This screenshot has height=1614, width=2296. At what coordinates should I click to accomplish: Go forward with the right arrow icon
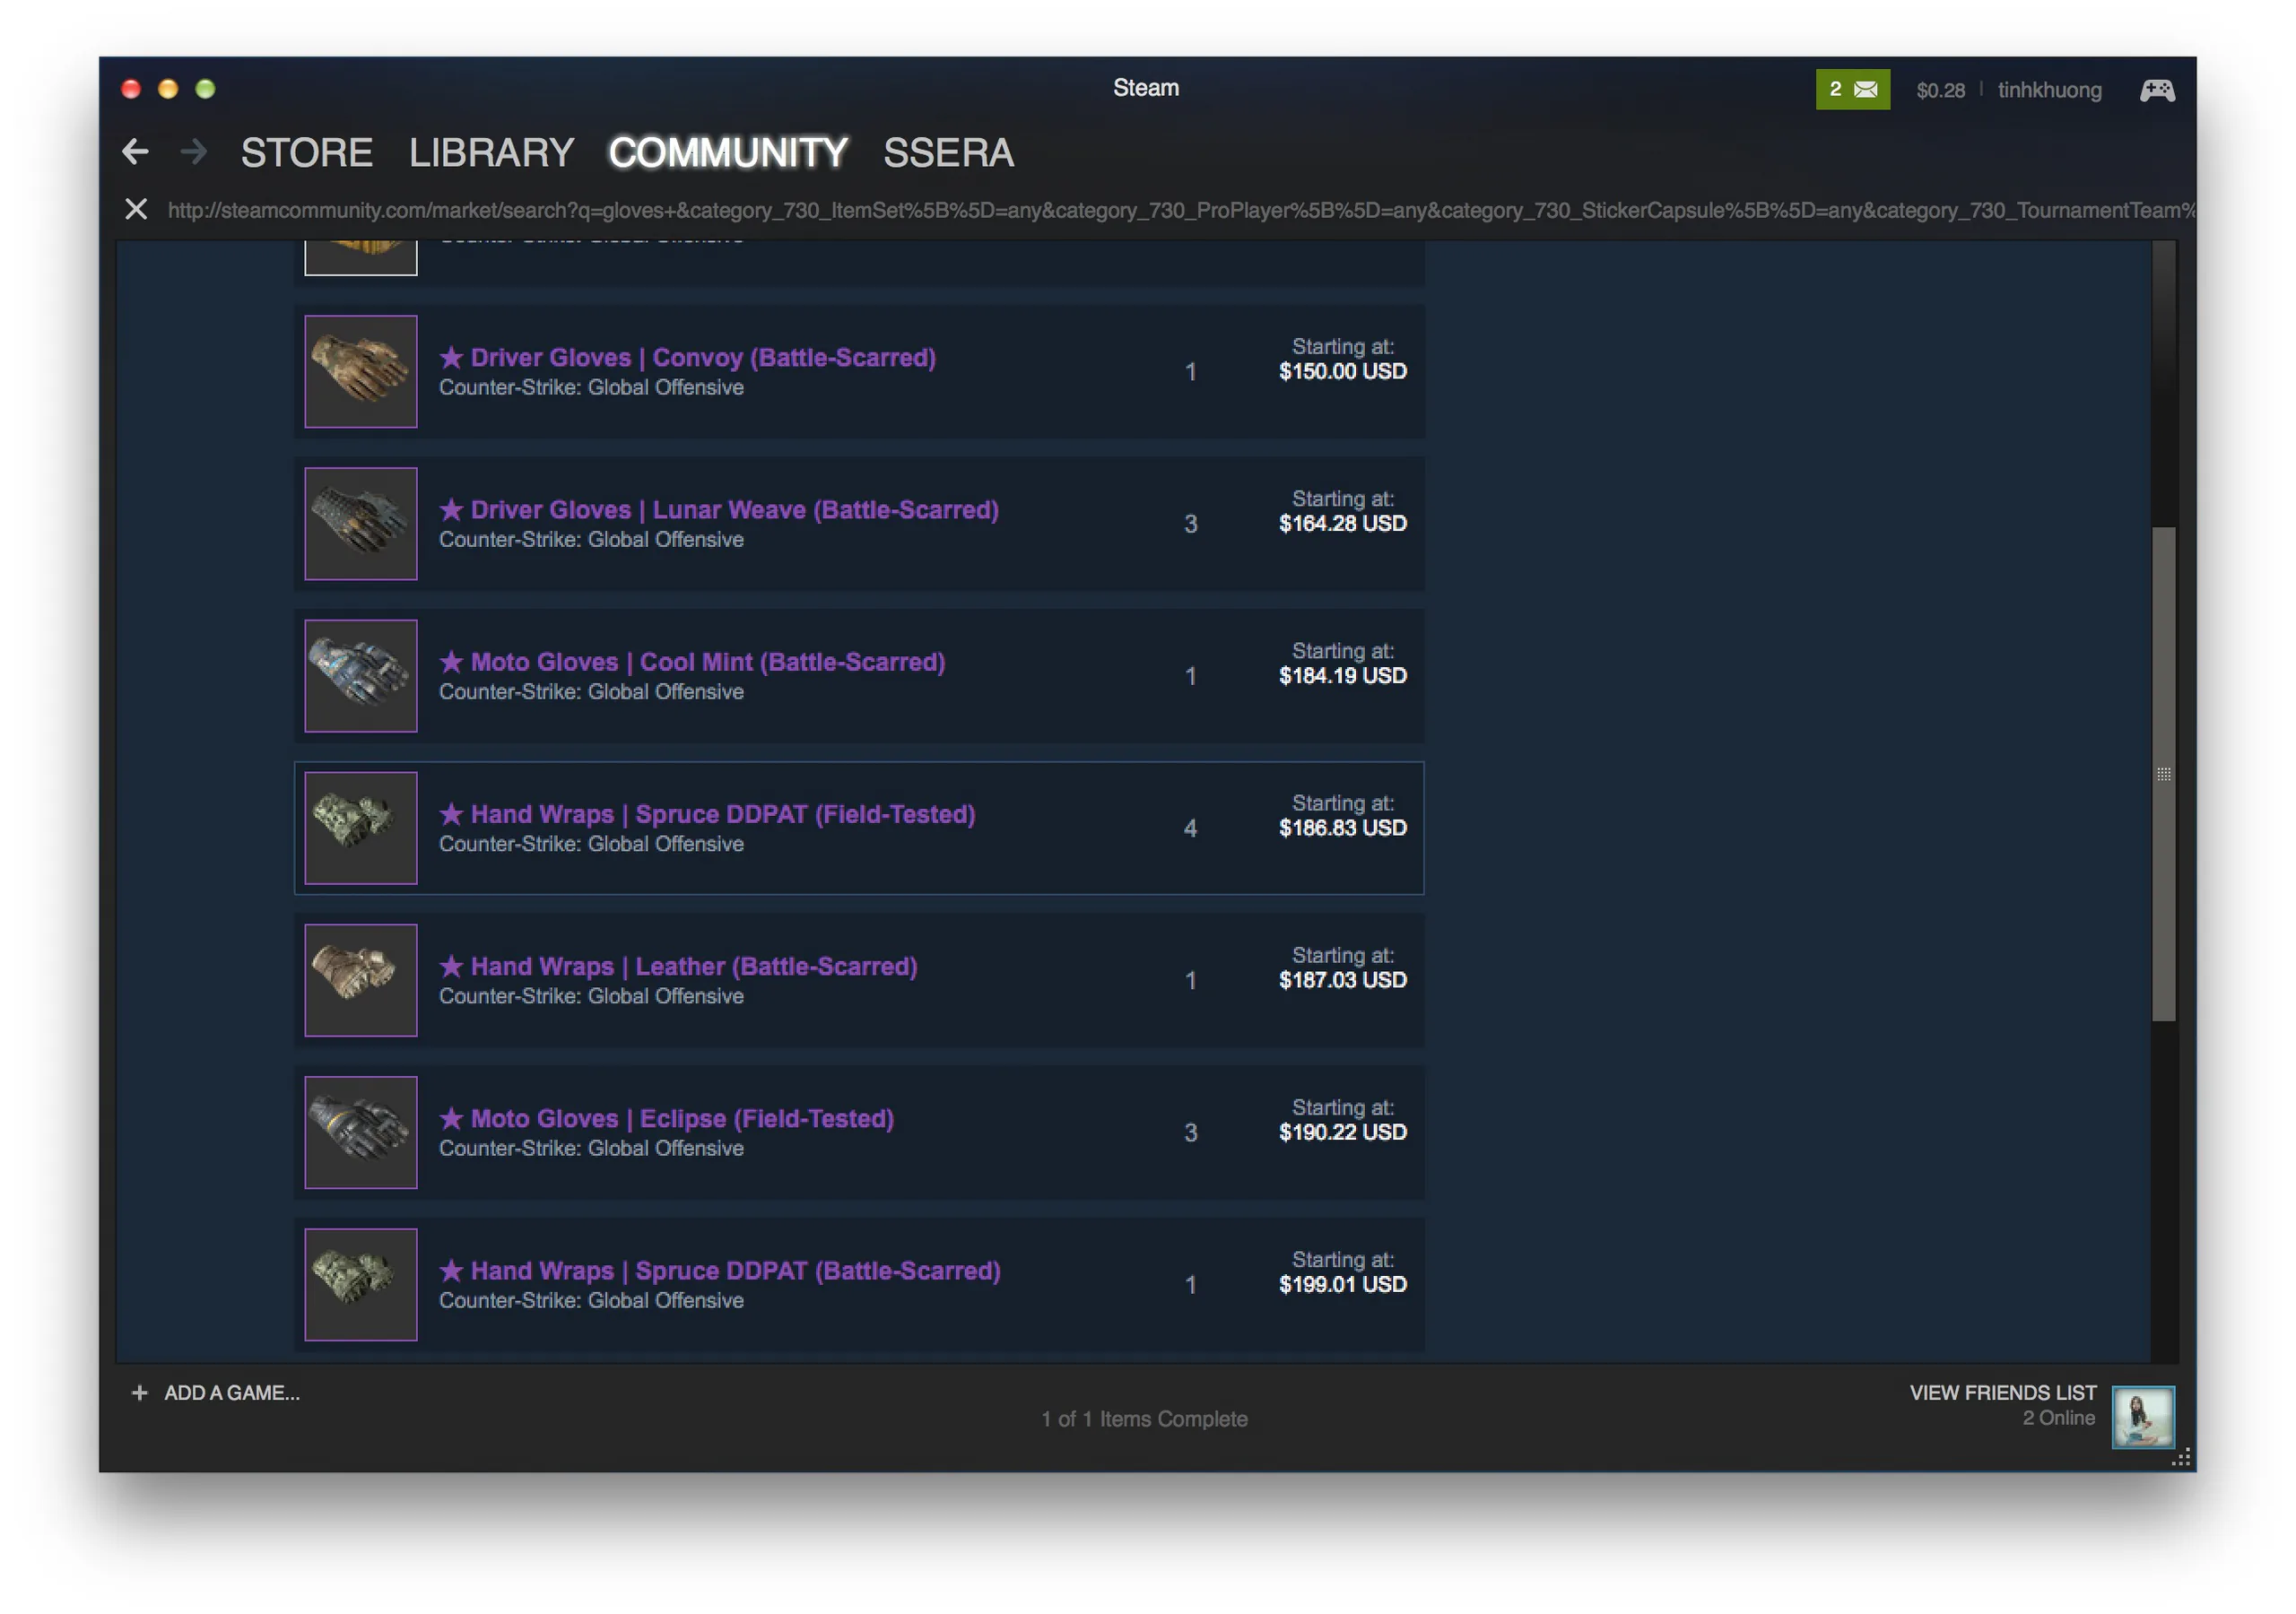click(194, 152)
